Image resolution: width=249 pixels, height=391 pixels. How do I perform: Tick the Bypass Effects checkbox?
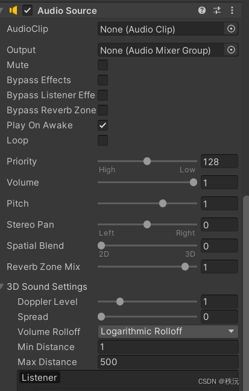102,80
